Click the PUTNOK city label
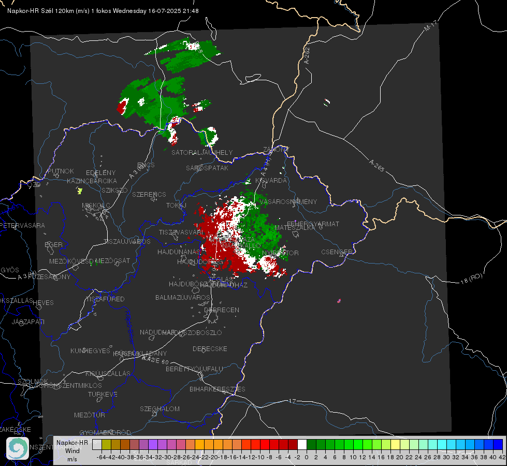 tap(61, 171)
